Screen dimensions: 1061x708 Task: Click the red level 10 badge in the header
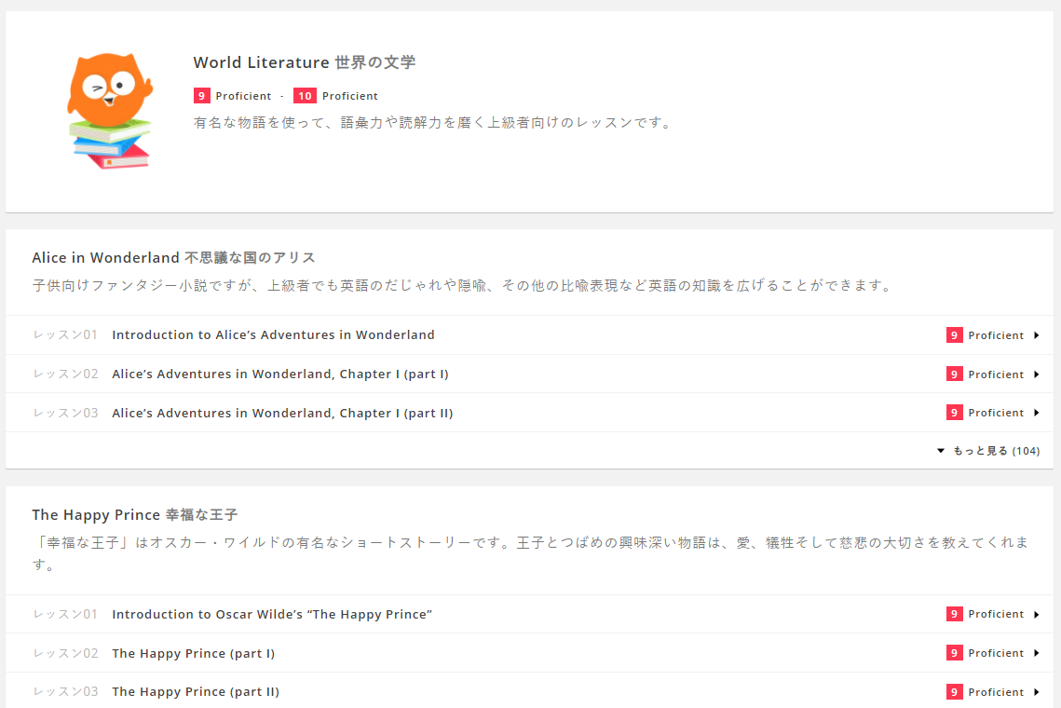point(306,96)
